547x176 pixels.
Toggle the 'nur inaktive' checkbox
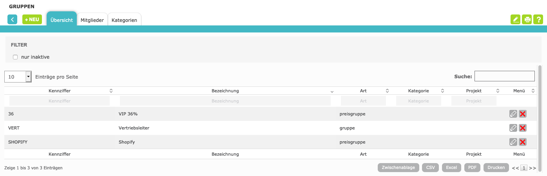pos(16,57)
